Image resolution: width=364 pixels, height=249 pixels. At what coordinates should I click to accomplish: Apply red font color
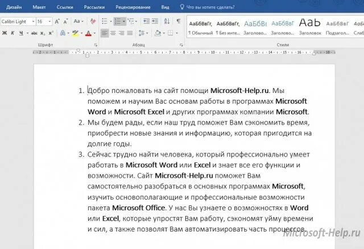tap(88, 33)
